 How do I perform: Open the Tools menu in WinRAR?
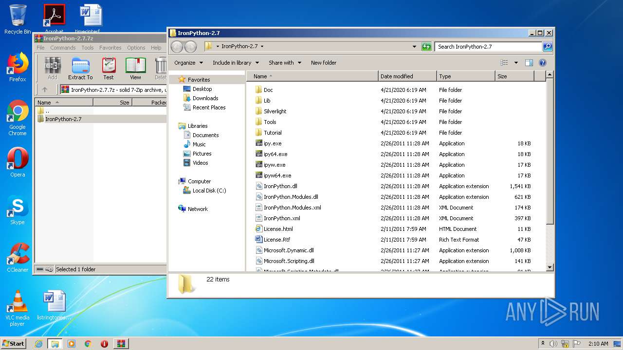(88, 48)
